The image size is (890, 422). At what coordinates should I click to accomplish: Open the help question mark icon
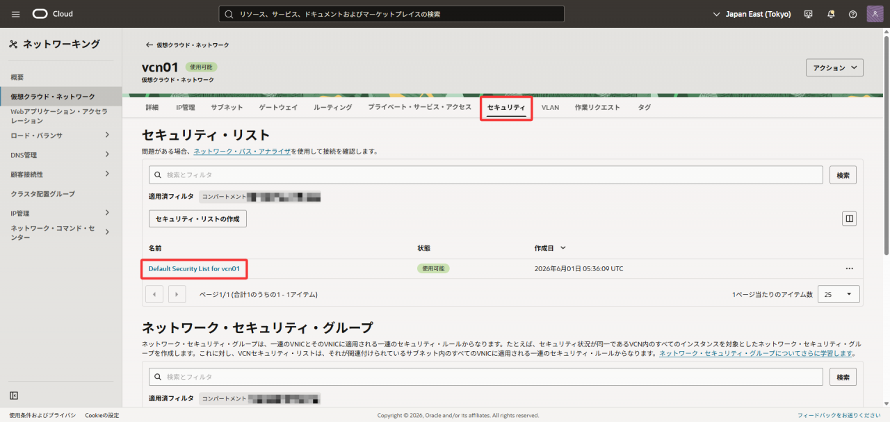[x=852, y=14]
